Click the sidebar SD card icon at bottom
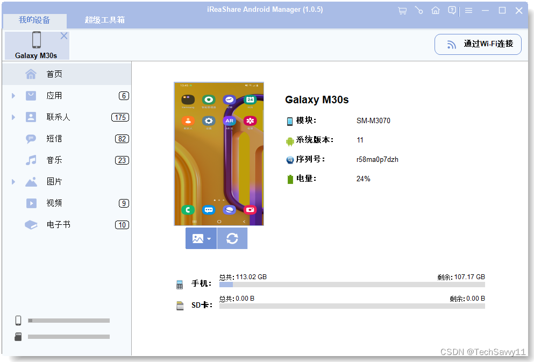Image resolution: width=534 pixels, height=362 pixels. [18, 337]
